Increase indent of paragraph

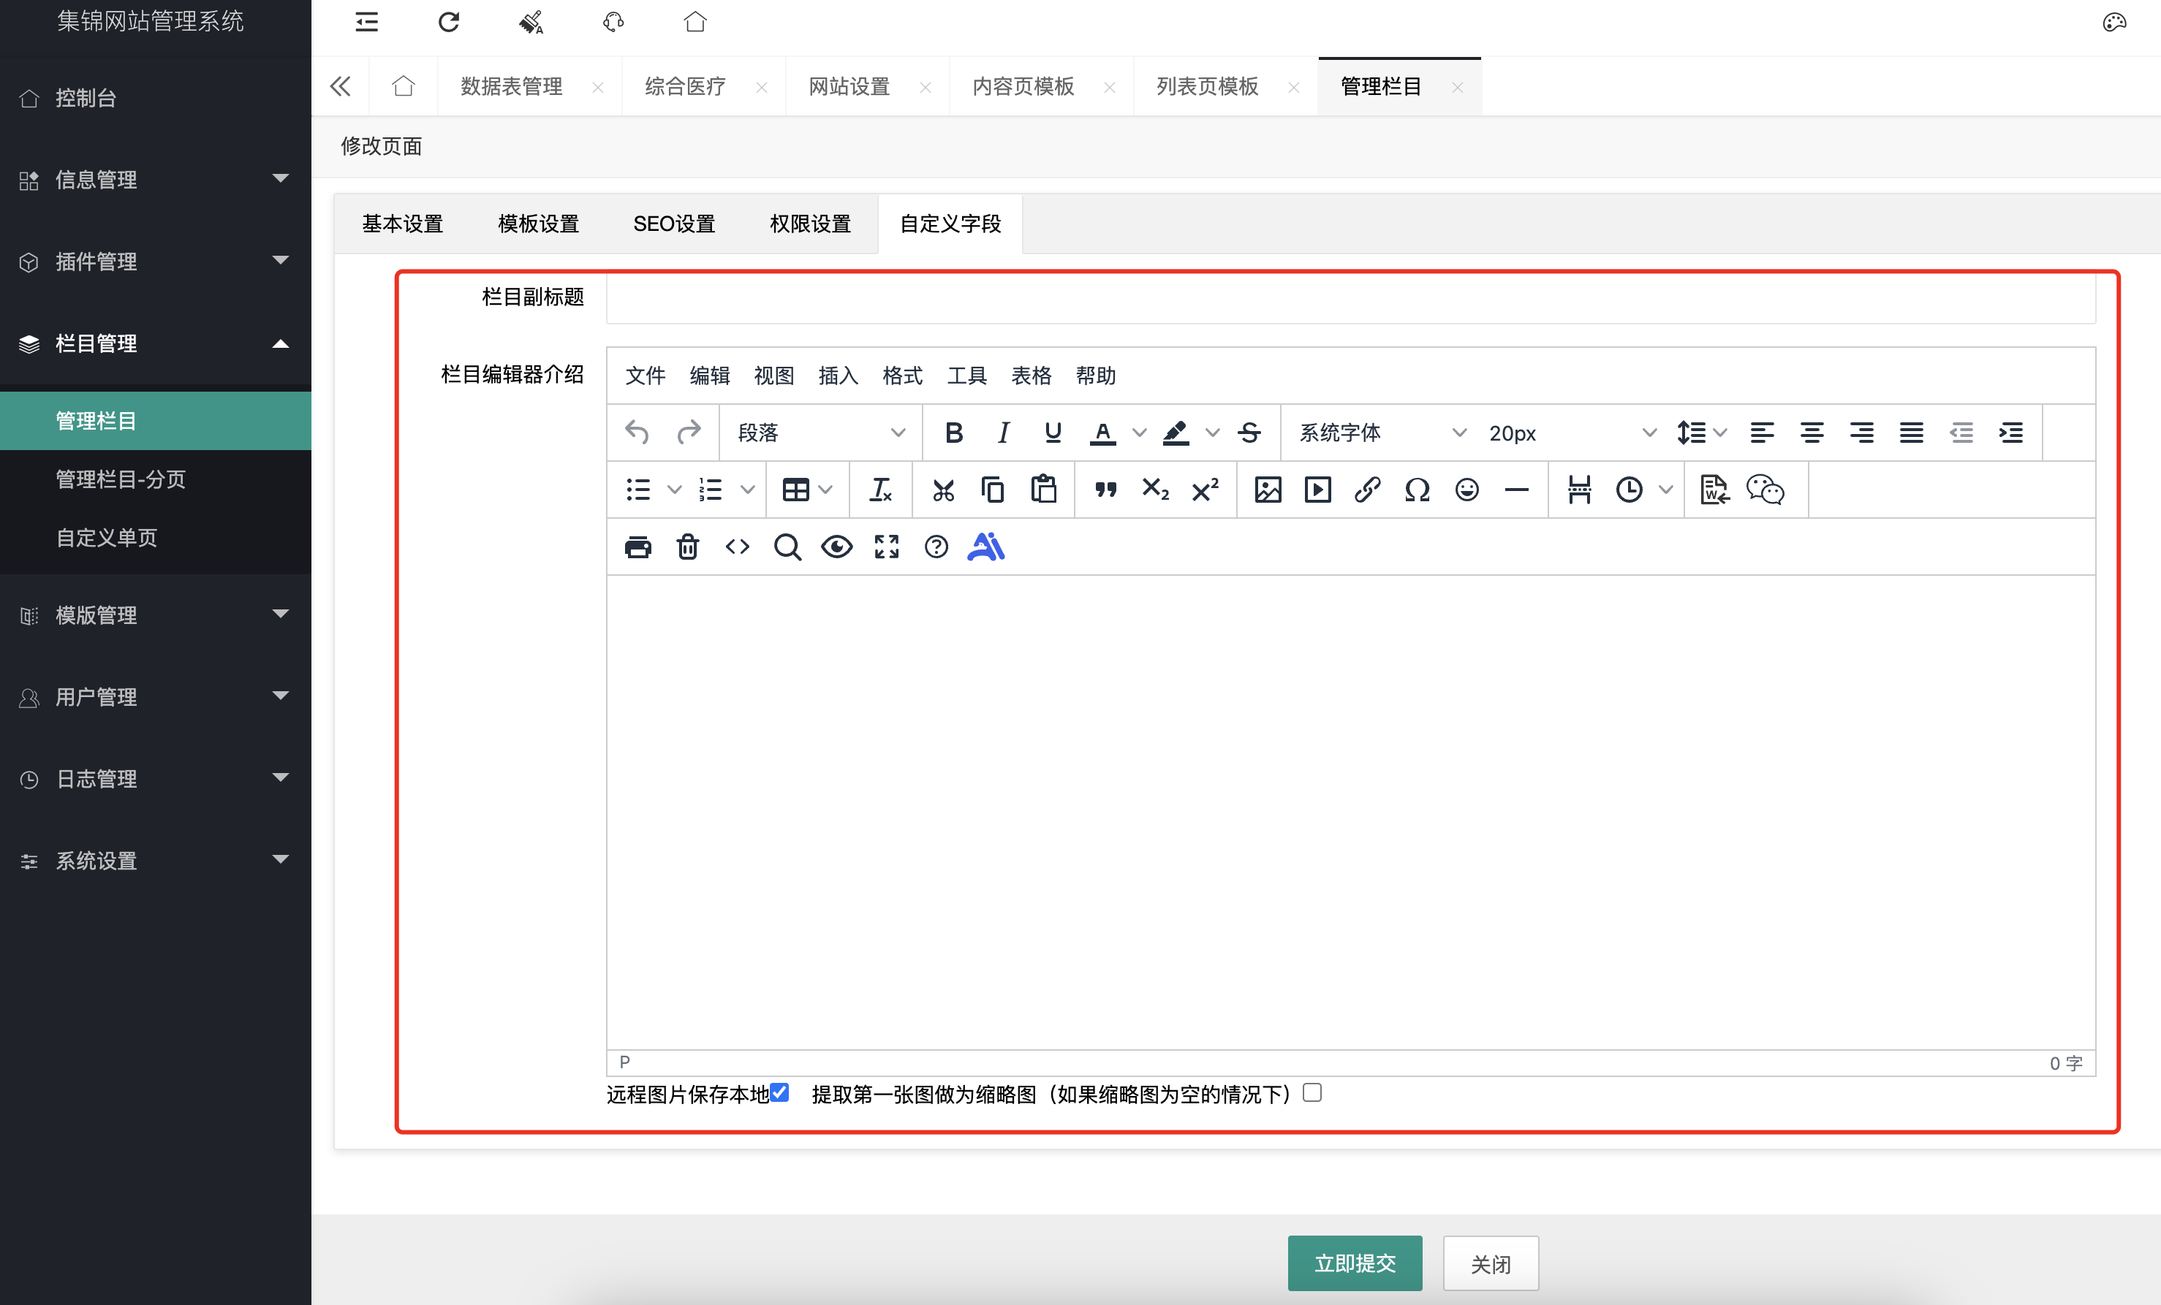[x=2010, y=432]
